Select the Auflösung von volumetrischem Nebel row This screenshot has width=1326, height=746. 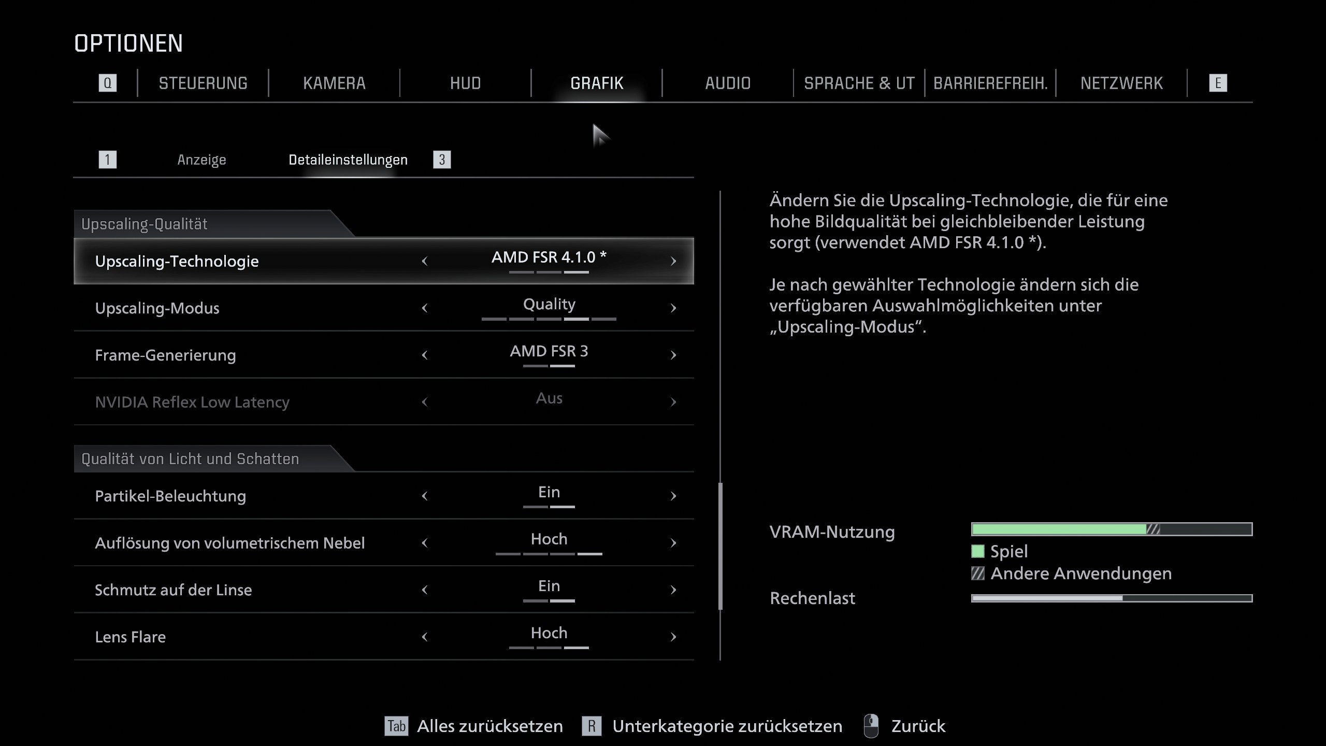coord(229,543)
